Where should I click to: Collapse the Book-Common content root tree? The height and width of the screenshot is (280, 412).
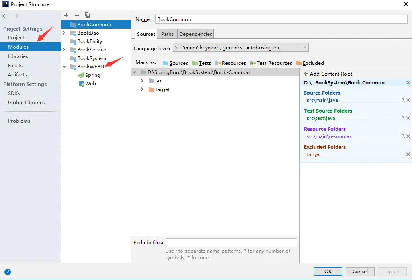tap(135, 72)
